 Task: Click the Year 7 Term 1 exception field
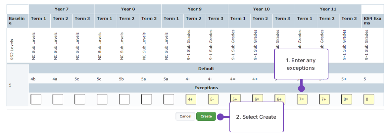click(x=36, y=99)
